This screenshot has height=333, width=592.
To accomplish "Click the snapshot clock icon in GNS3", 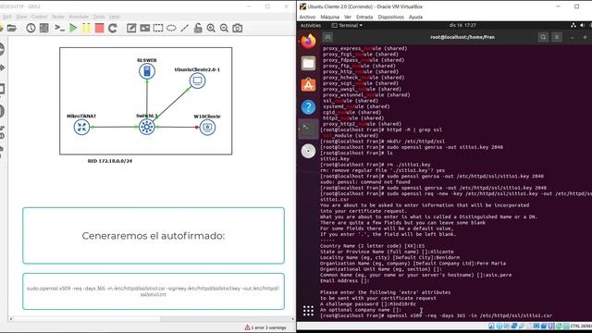I will click(31, 29).
